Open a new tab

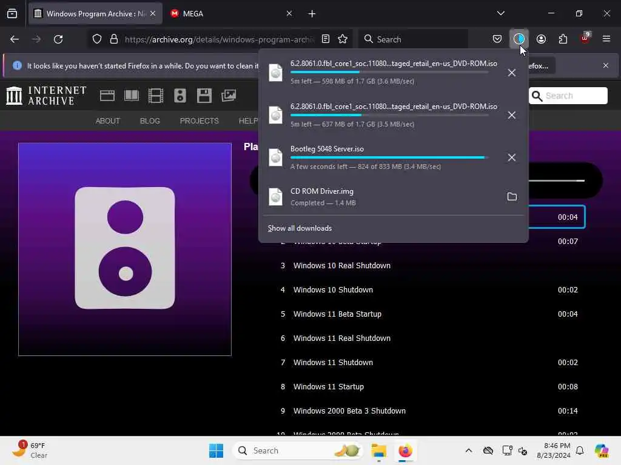point(312,14)
